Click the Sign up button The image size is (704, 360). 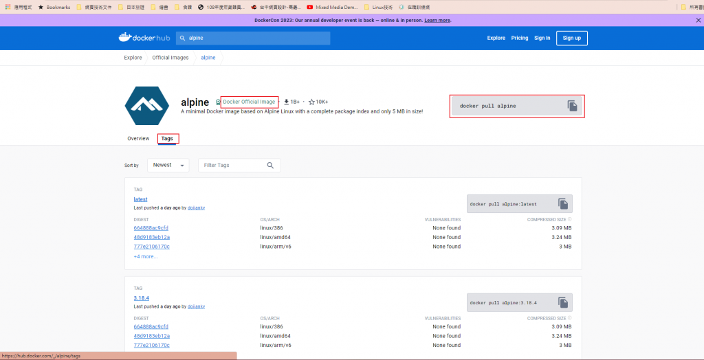pos(571,38)
